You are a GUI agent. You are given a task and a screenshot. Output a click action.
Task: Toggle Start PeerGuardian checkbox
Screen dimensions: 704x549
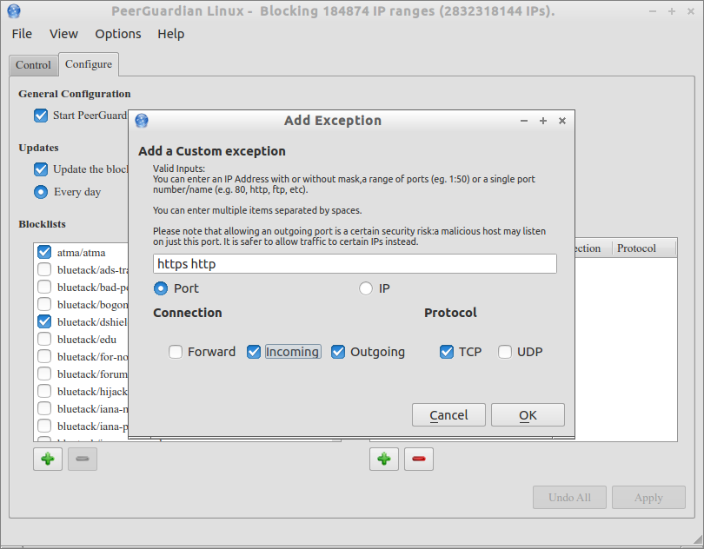[41, 116]
